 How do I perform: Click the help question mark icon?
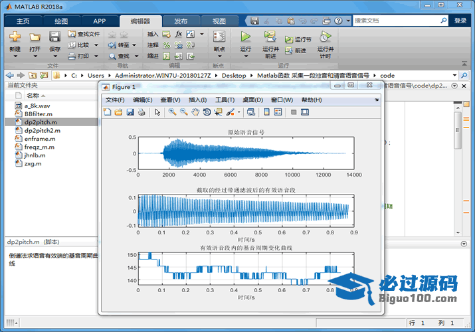(x=338, y=21)
